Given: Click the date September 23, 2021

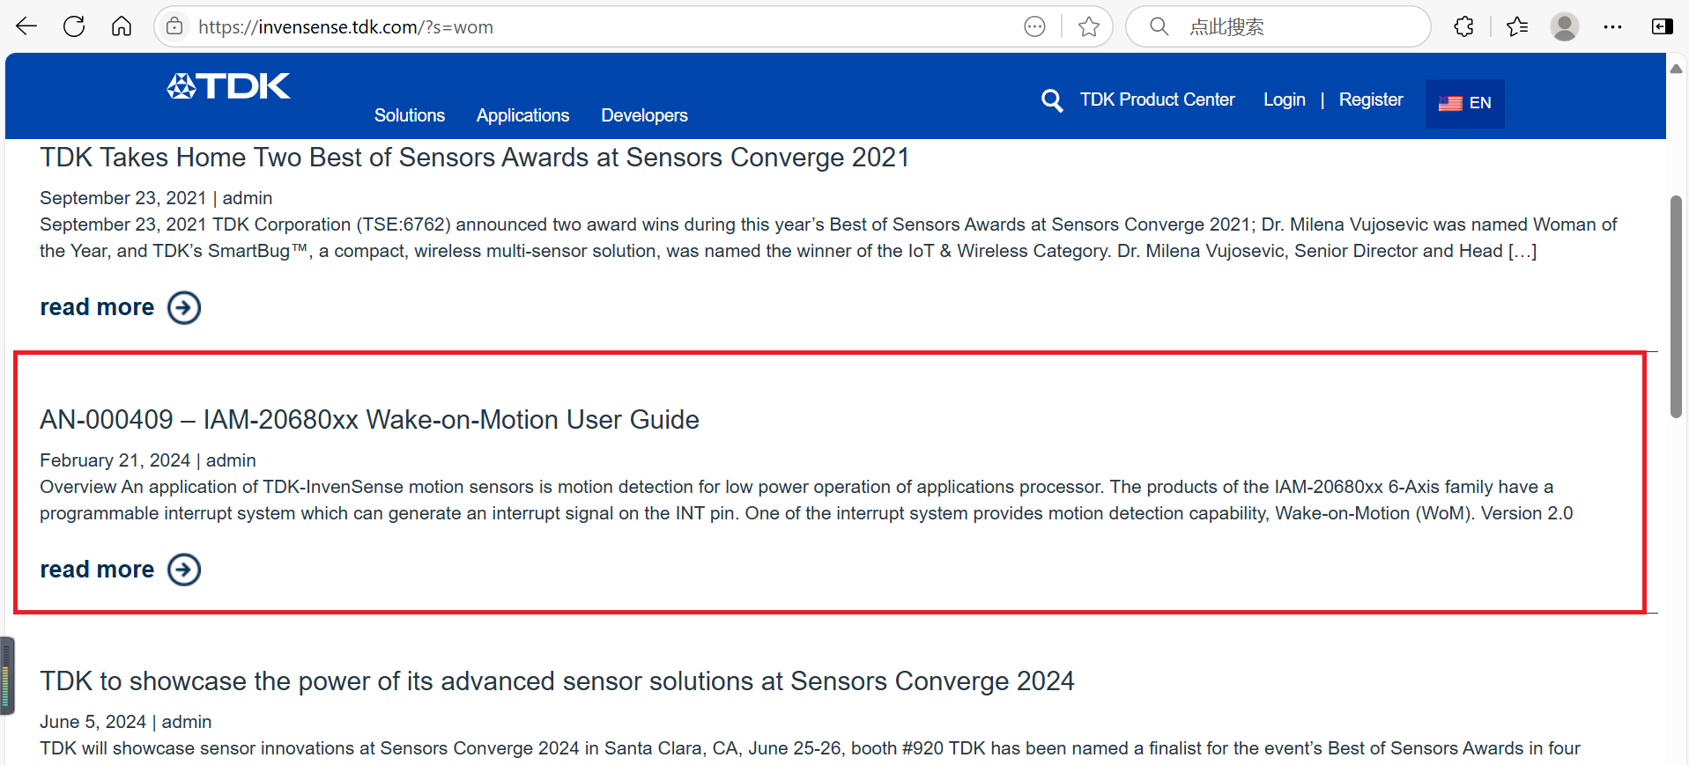Looking at the screenshot, I should [122, 198].
